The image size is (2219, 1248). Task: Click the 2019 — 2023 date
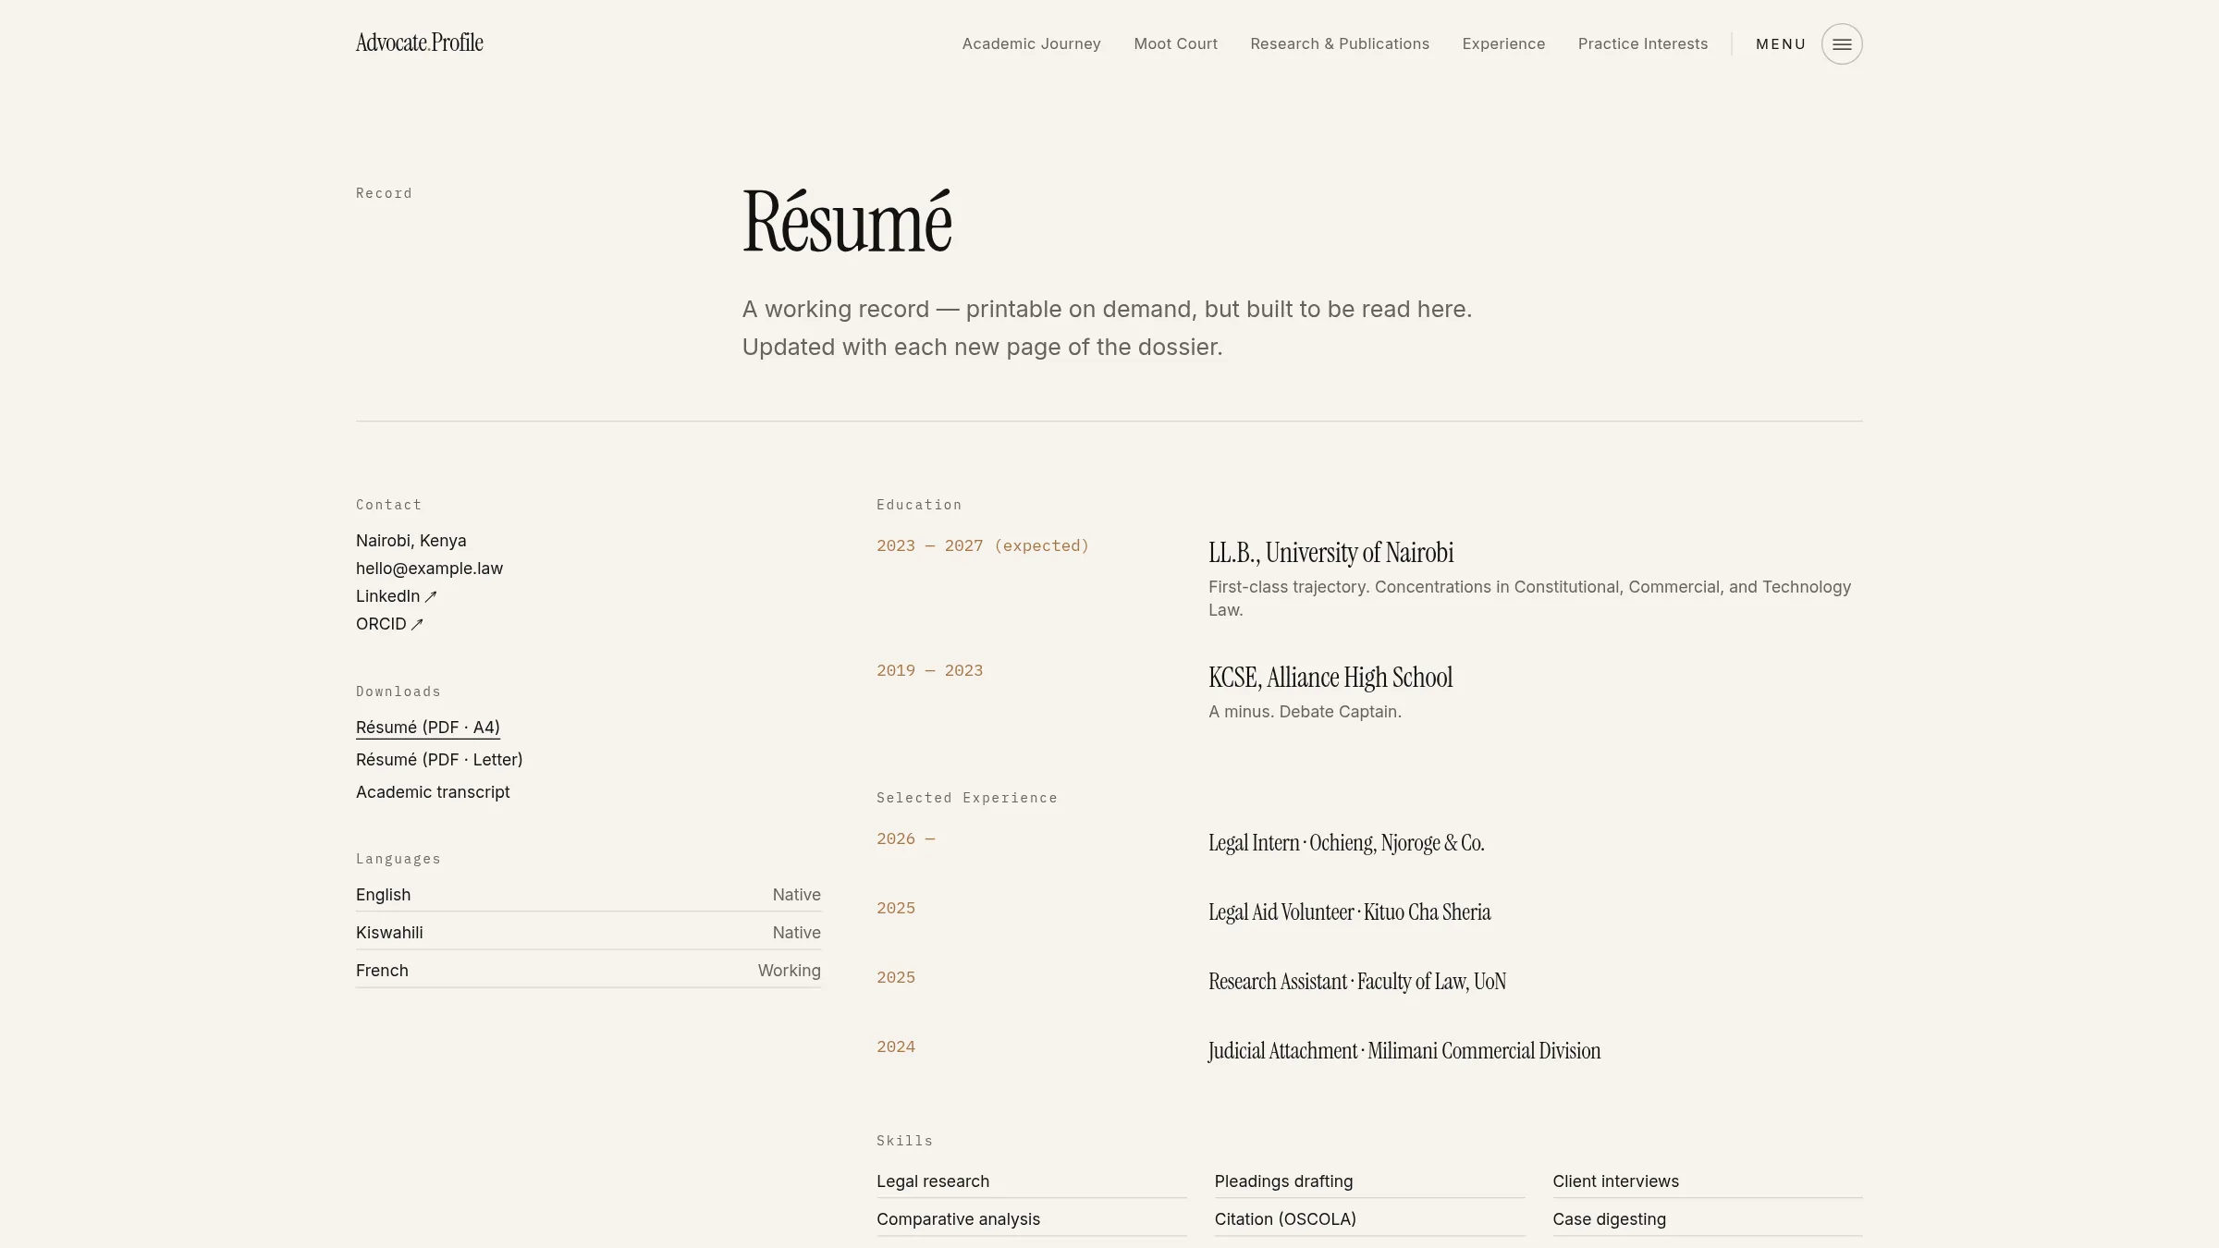pyautogui.click(x=929, y=671)
